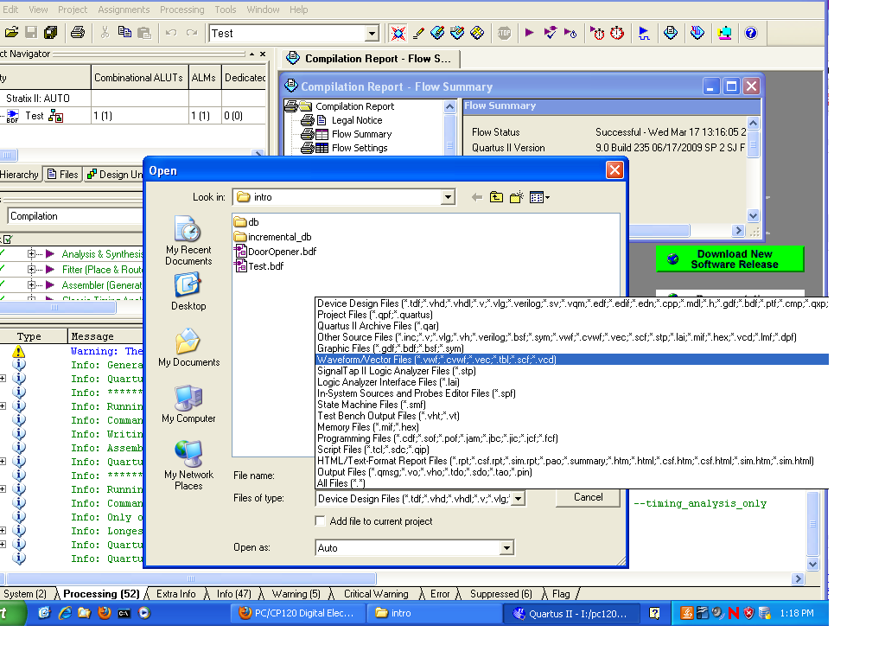Expand Fitter (Place & Route) task node
This screenshot has width=885, height=664.
click(32, 270)
